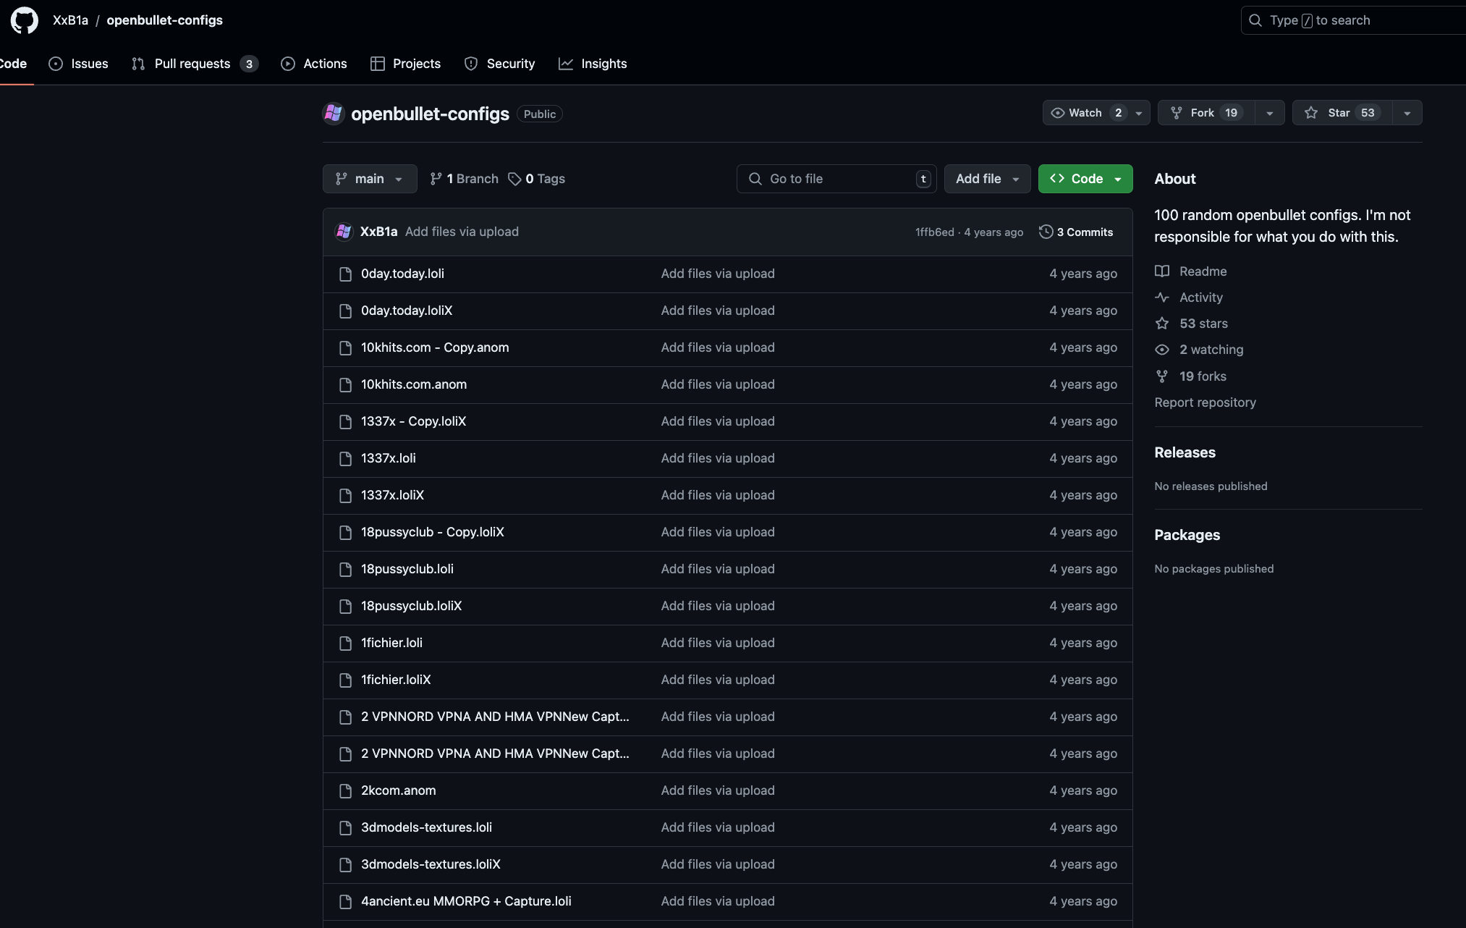
Task: View the 1 Branch link
Action: pos(464,179)
